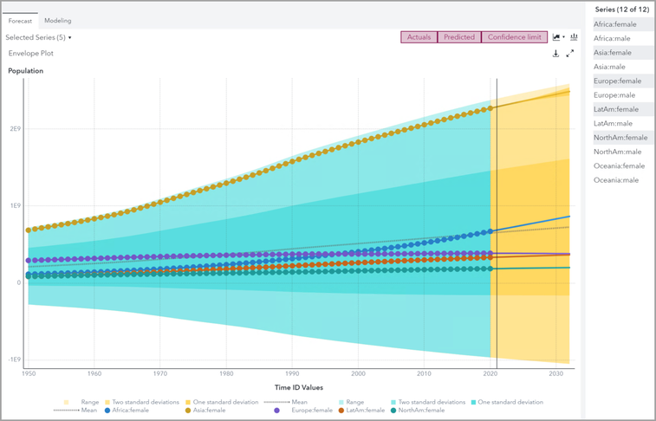Select Oceania:female in the series list

tap(623, 166)
